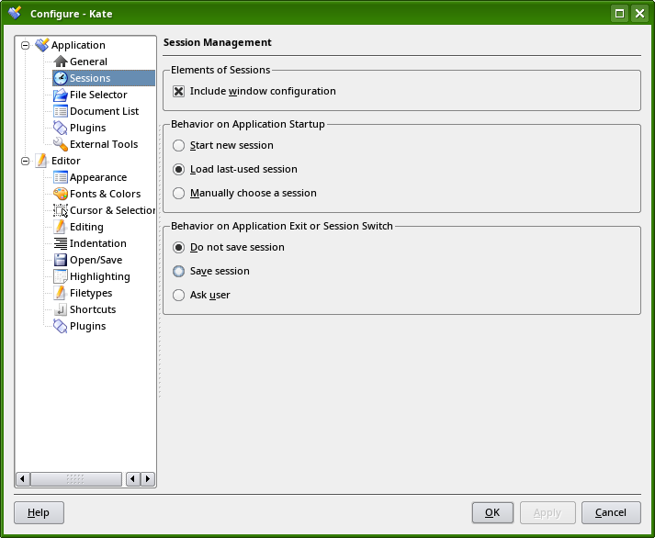Cancel the configuration dialog
This screenshot has width=655, height=538.
coord(611,512)
